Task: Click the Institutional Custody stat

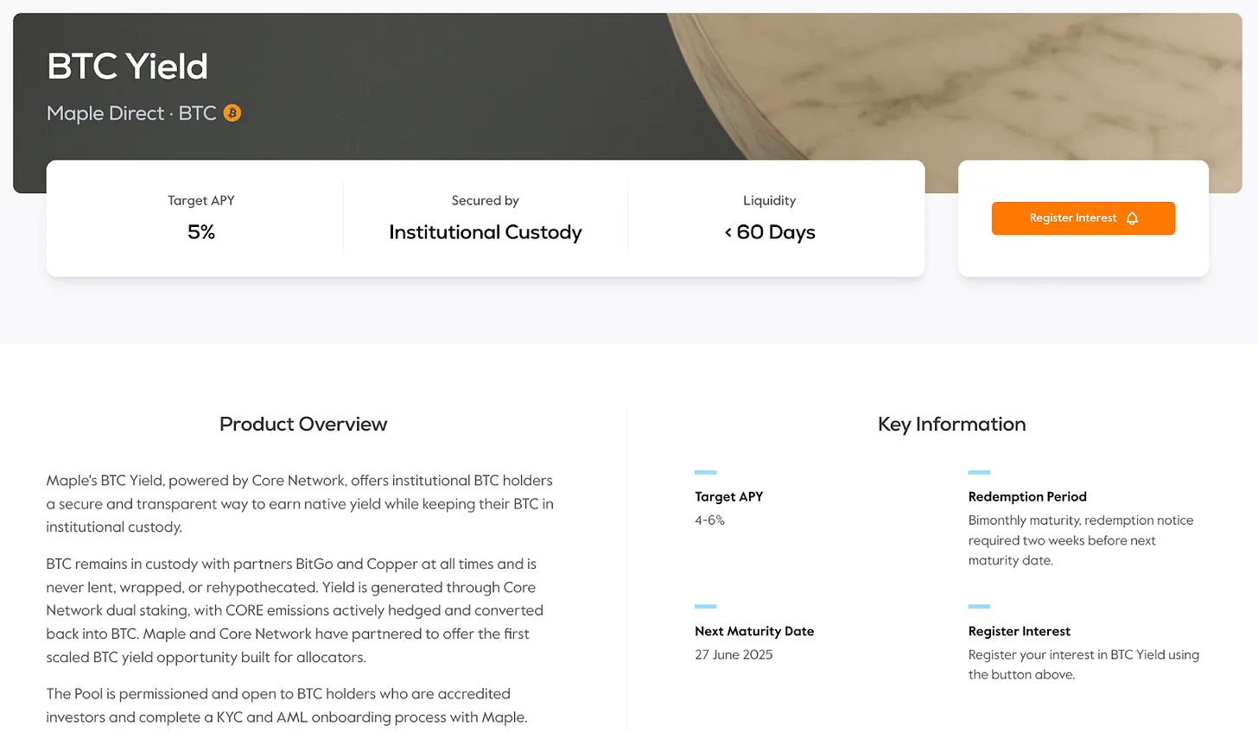Action: 485,232
